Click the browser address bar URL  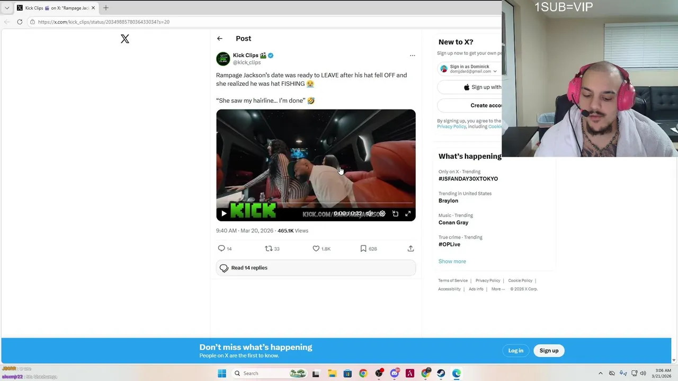point(104,22)
